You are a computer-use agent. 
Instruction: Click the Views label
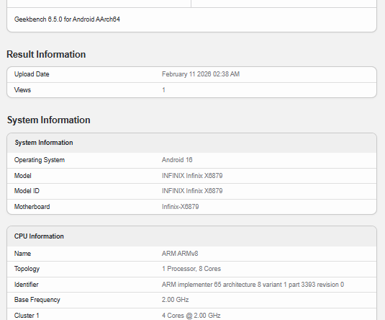[22, 90]
